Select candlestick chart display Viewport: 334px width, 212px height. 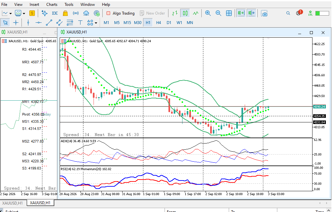185,13
